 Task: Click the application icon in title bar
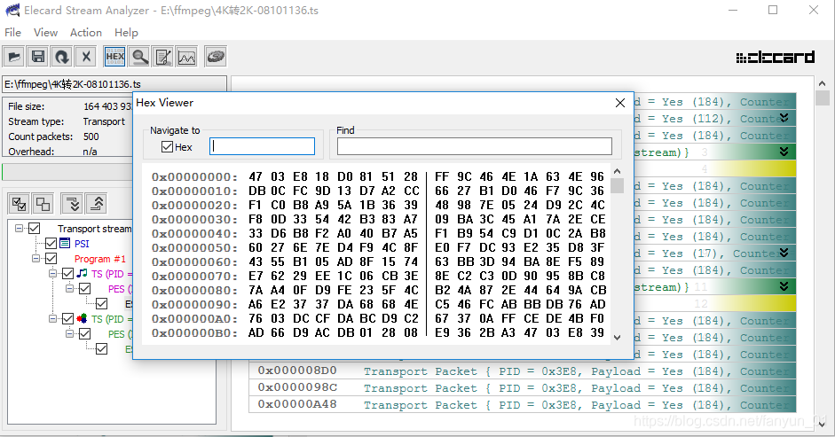(x=12, y=10)
